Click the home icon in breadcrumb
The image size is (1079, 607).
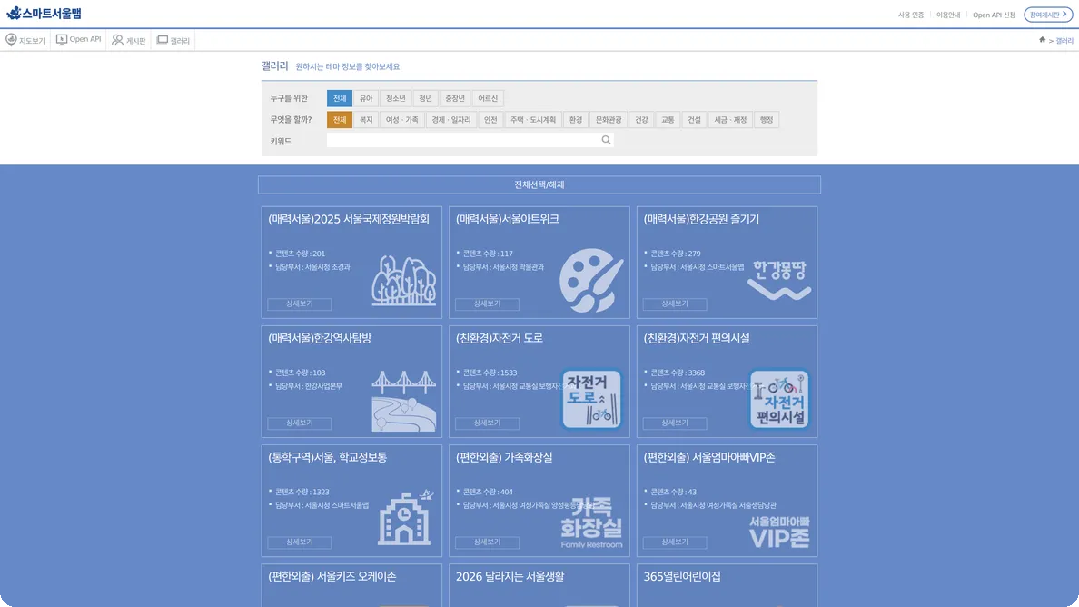point(1042,40)
